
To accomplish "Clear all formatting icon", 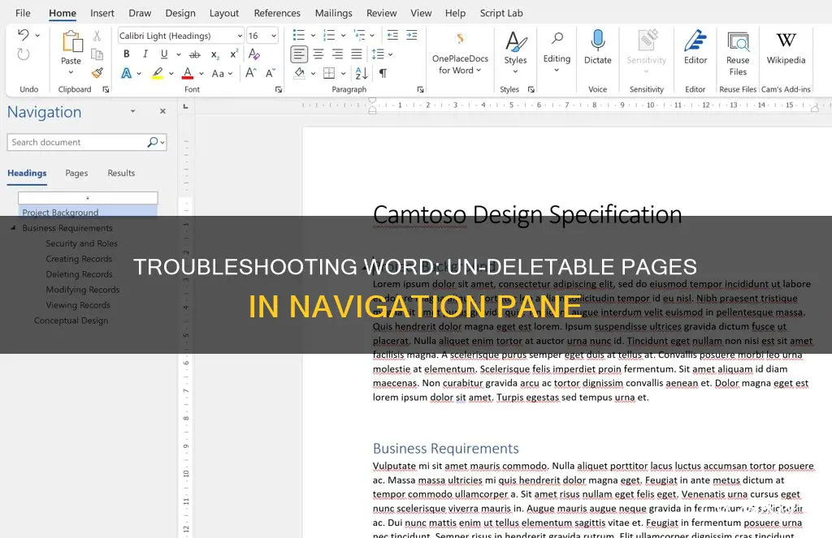I will tap(254, 54).
